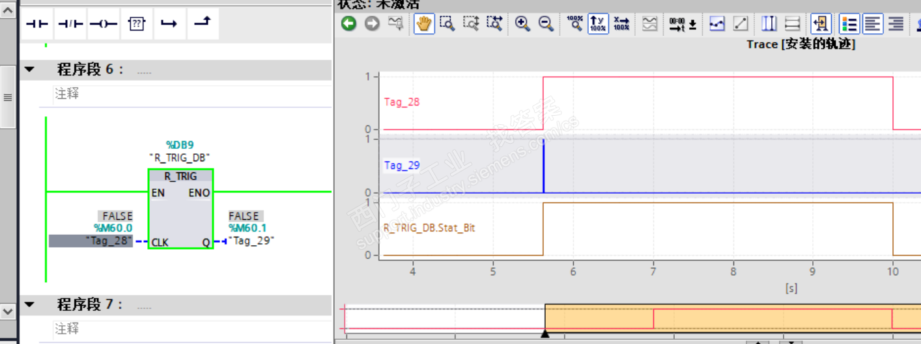Click the wavy curve arrangement icon
The width and height of the screenshot is (921, 344).
[x=649, y=24]
